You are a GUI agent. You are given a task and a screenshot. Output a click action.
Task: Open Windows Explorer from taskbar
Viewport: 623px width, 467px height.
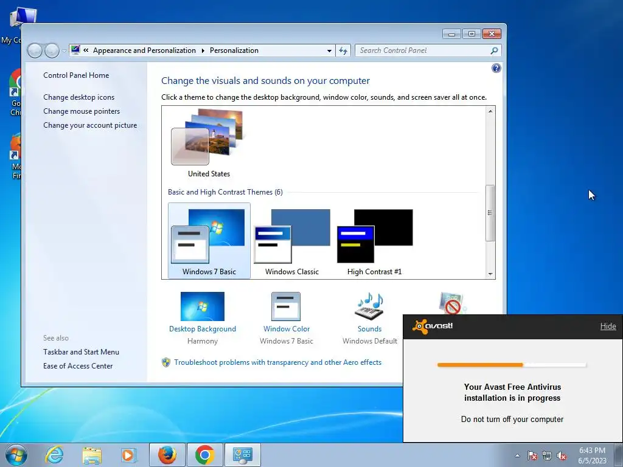[x=92, y=455]
